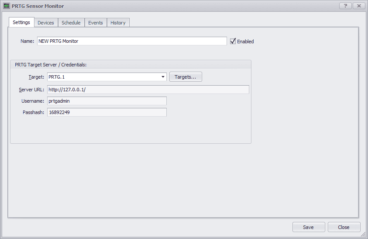Screen dimensions: 368x239
Task: Open the Devices tab
Action: click(x=46, y=23)
